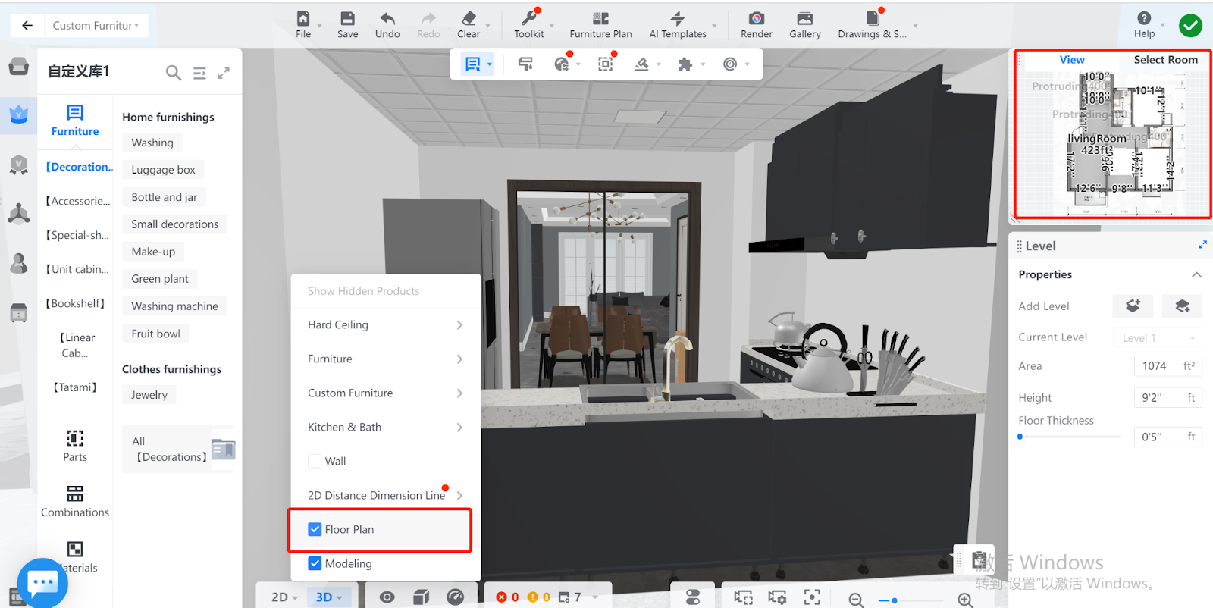The width and height of the screenshot is (1213, 608).
Task: Select the Green plant tag
Action: pos(160,279)
